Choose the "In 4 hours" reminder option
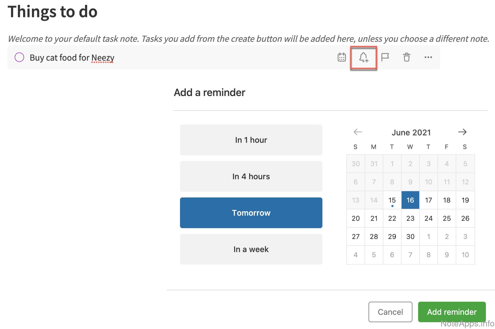 (x=251, y=176)
